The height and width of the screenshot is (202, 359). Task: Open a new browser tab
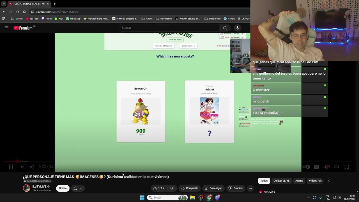coord(54,4)
